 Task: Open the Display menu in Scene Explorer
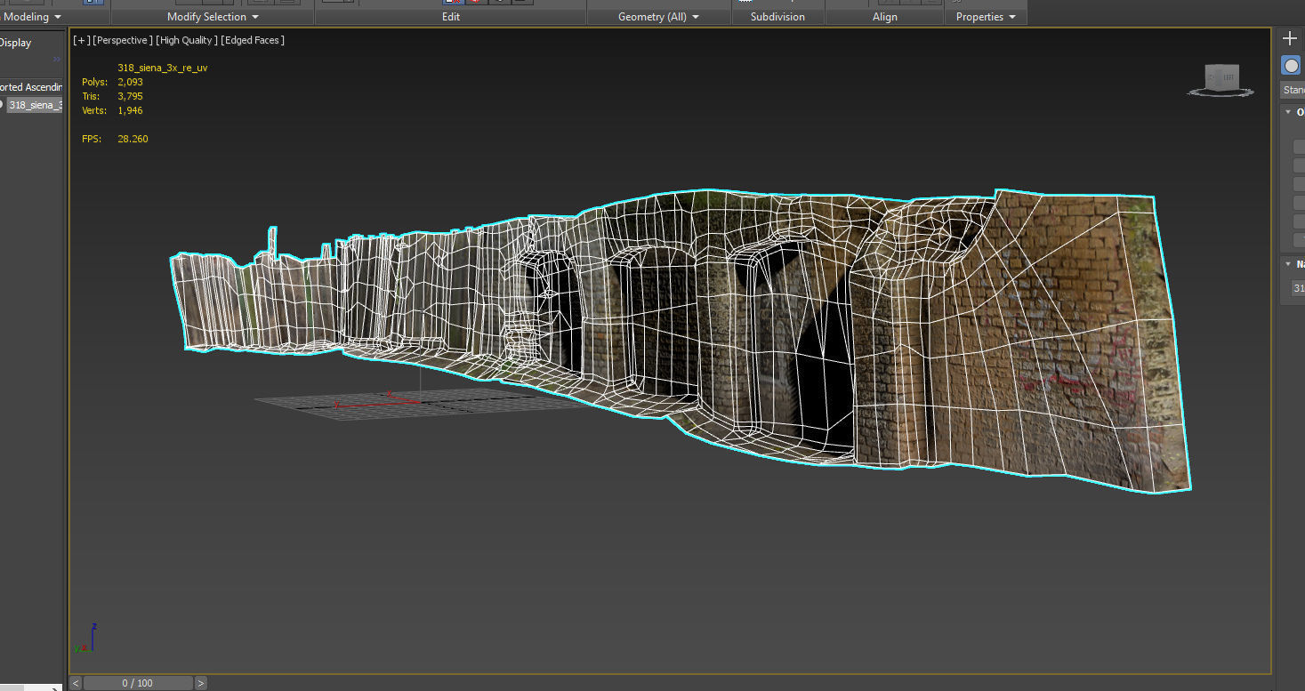(x=15, y=43)
